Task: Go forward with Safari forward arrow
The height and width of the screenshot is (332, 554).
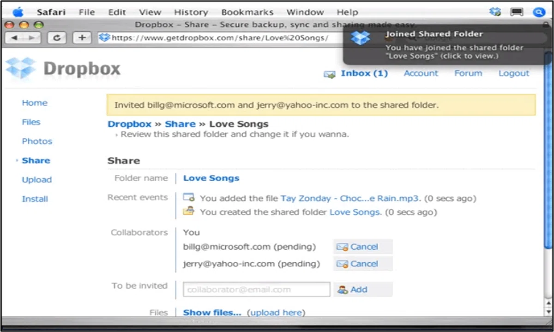Action: [x=33, y=38]
